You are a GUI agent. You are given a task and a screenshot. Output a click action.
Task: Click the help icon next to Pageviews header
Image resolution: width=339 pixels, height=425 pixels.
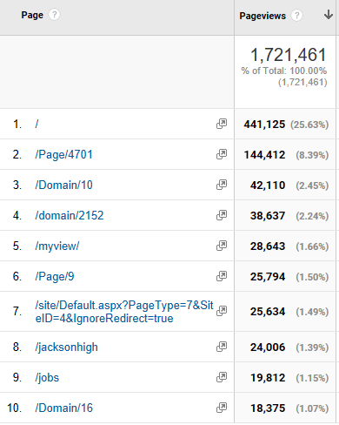(x=296, y=16)
